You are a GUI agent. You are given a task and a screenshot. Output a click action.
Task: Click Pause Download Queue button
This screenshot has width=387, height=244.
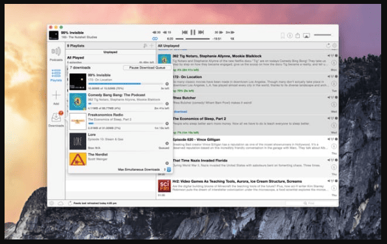coord(147,67)
